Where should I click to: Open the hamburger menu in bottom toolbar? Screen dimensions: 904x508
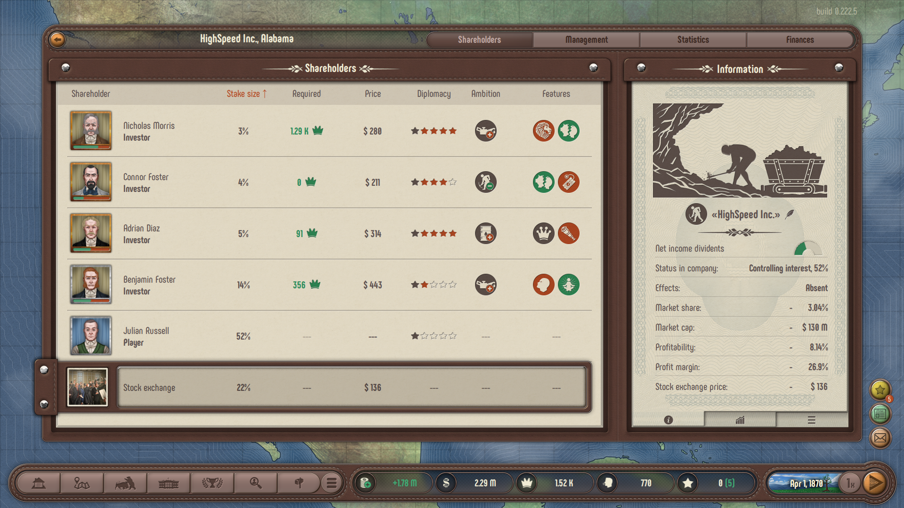(x=331, y=483)
